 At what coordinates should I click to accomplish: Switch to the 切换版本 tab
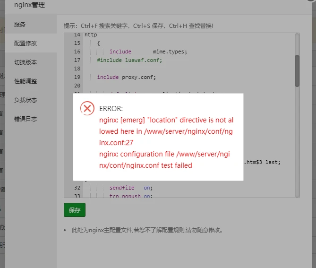(26, 62)
